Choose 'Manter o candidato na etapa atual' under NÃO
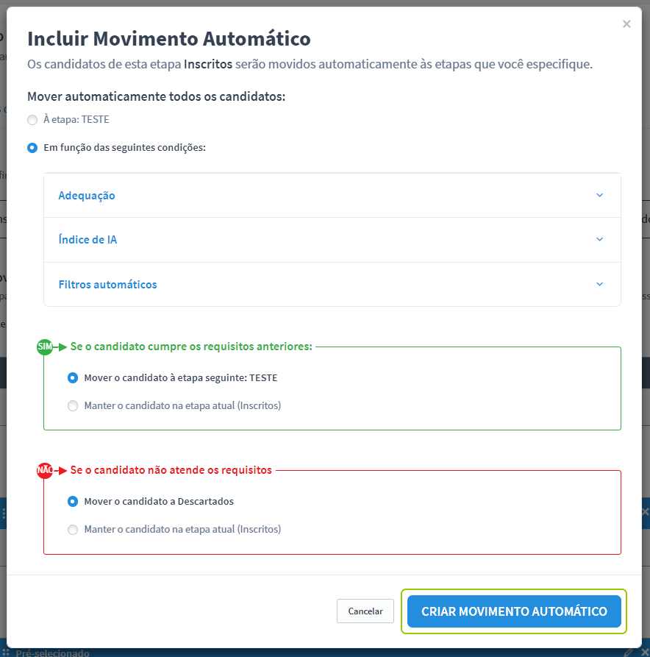Screen dimensions: 650x657 pos(72,529)
